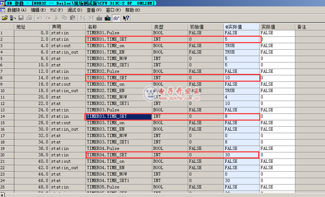Open the PLC(P) menu
Image resolution: width=325 pixels, height=197 pixels.
(56, 10)
